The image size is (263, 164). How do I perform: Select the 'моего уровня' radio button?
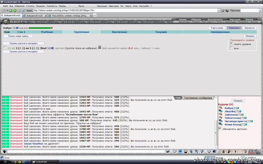pos(231,43)
